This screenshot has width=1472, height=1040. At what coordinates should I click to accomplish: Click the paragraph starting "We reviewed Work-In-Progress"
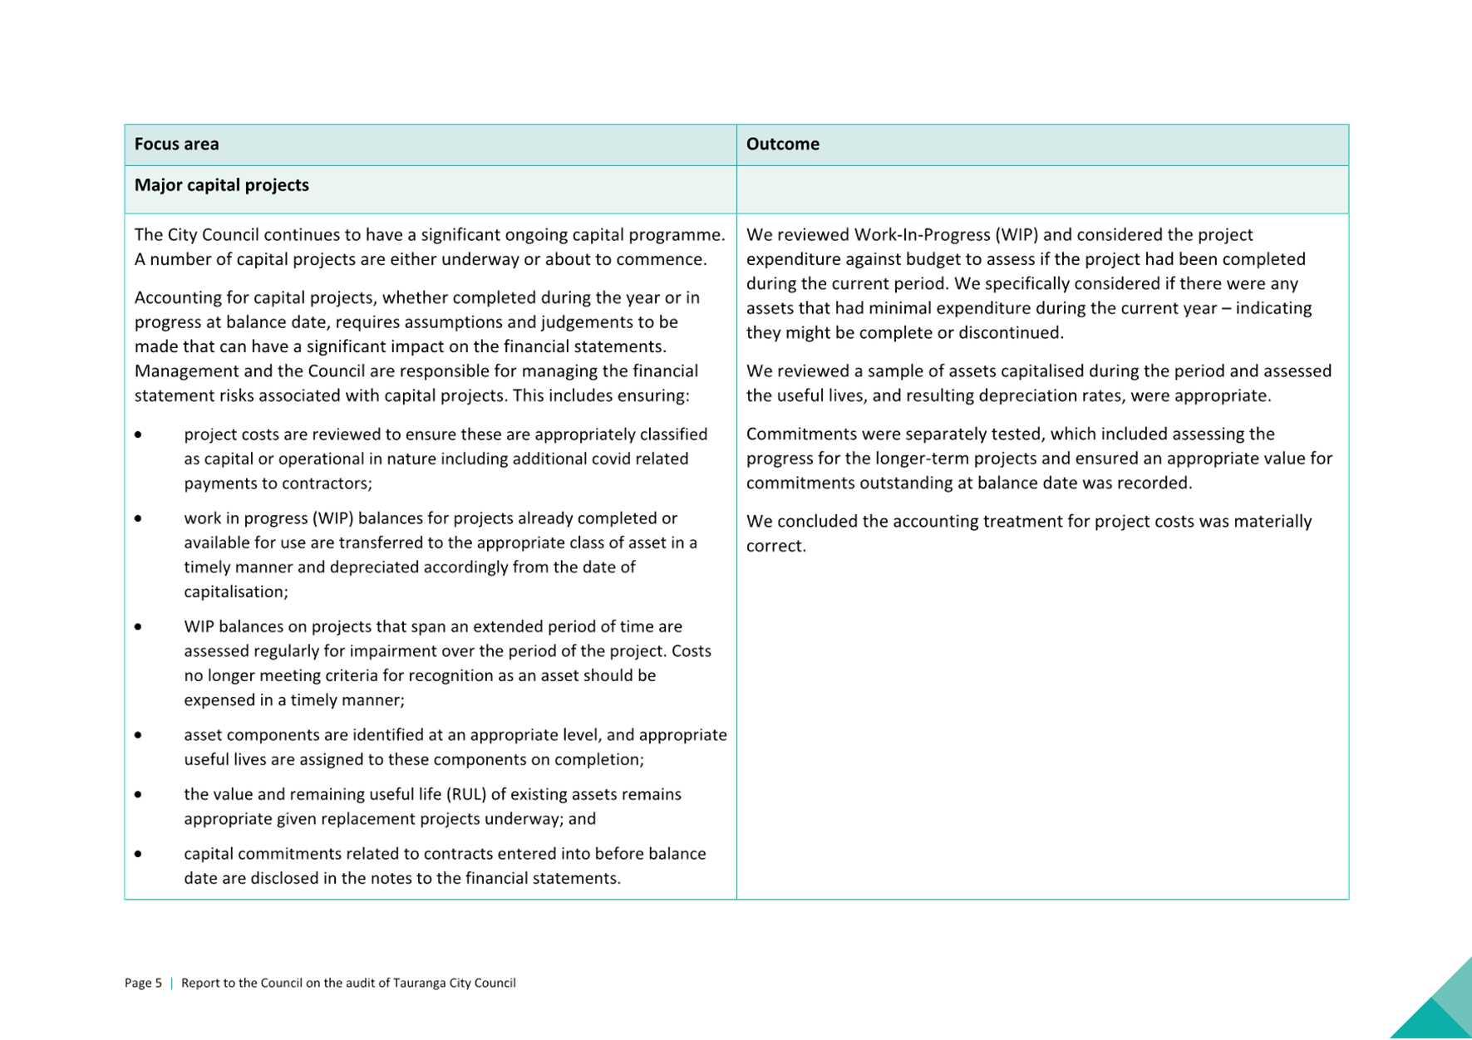pyautogui.click(x=1029, y=284)
